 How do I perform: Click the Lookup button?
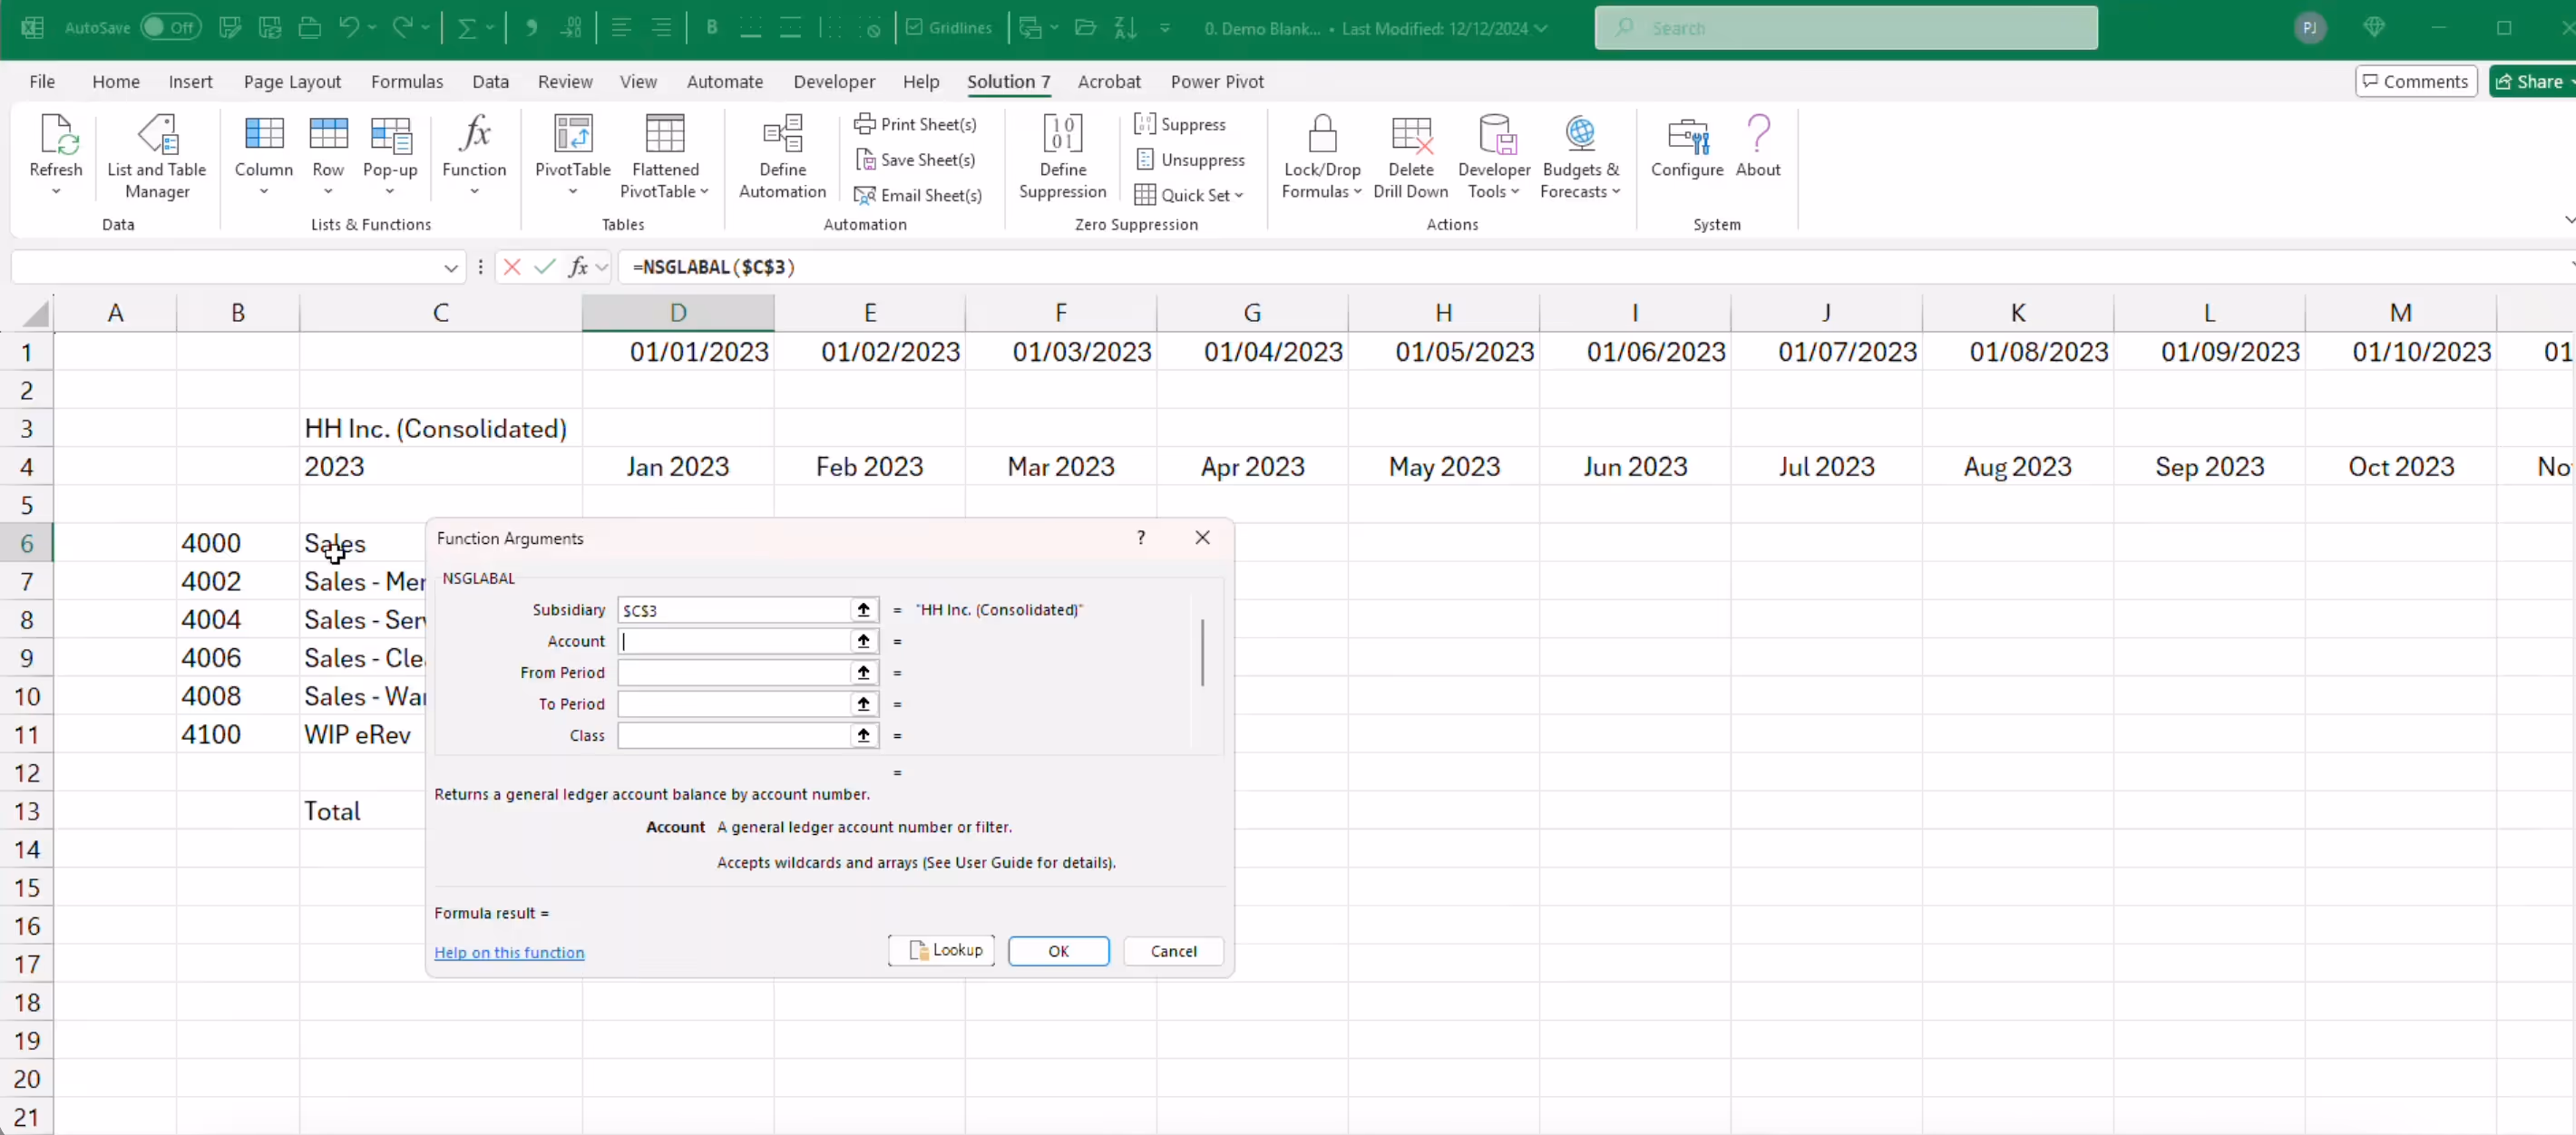[940, 950]
